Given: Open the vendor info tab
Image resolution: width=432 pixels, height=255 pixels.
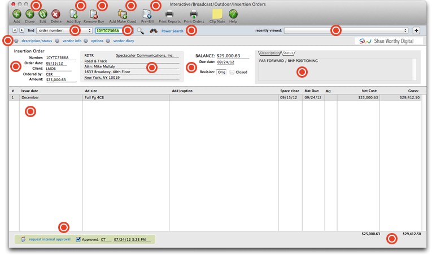Looking at the screenshot, I should (x=72, y=41).
